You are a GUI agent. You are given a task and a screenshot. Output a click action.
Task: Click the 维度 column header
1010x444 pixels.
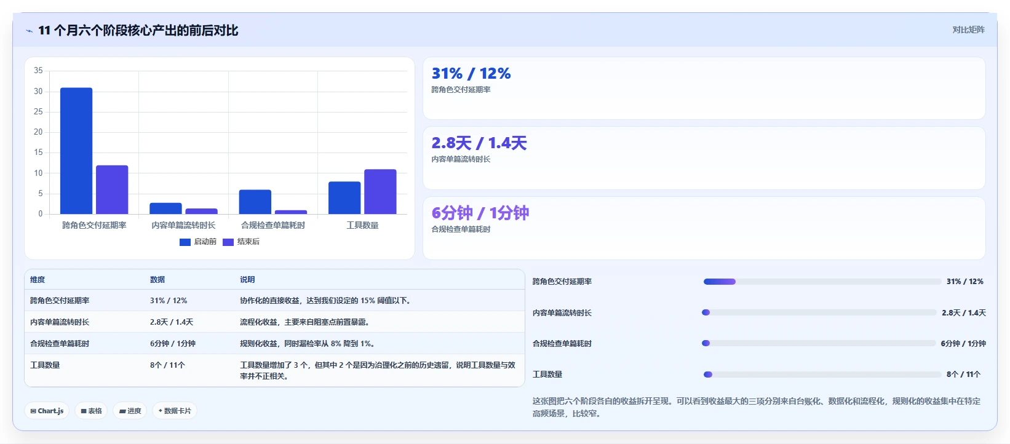(38, 280)
